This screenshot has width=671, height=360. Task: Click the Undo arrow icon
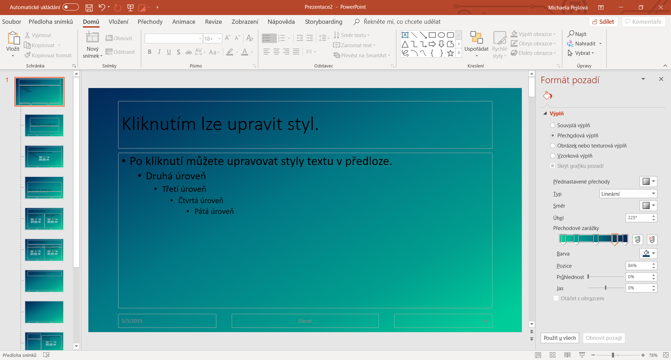pos(102,7)
